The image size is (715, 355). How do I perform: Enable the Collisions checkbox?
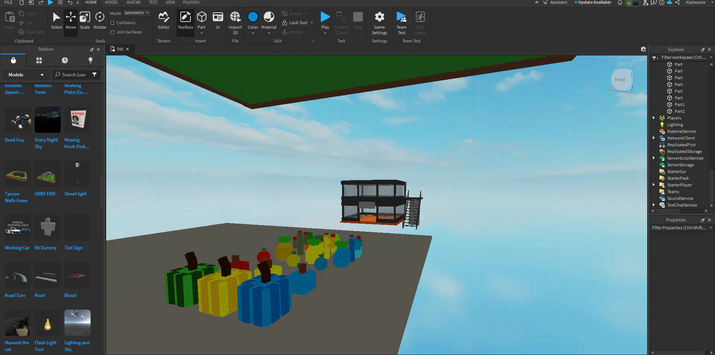(x=113, y=23)
